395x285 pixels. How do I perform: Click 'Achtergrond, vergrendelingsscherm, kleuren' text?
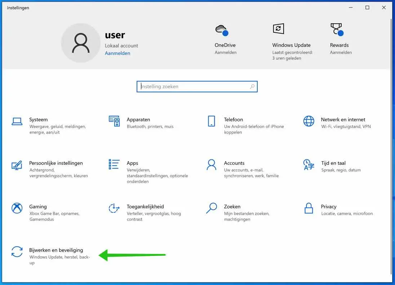(58, 173)
